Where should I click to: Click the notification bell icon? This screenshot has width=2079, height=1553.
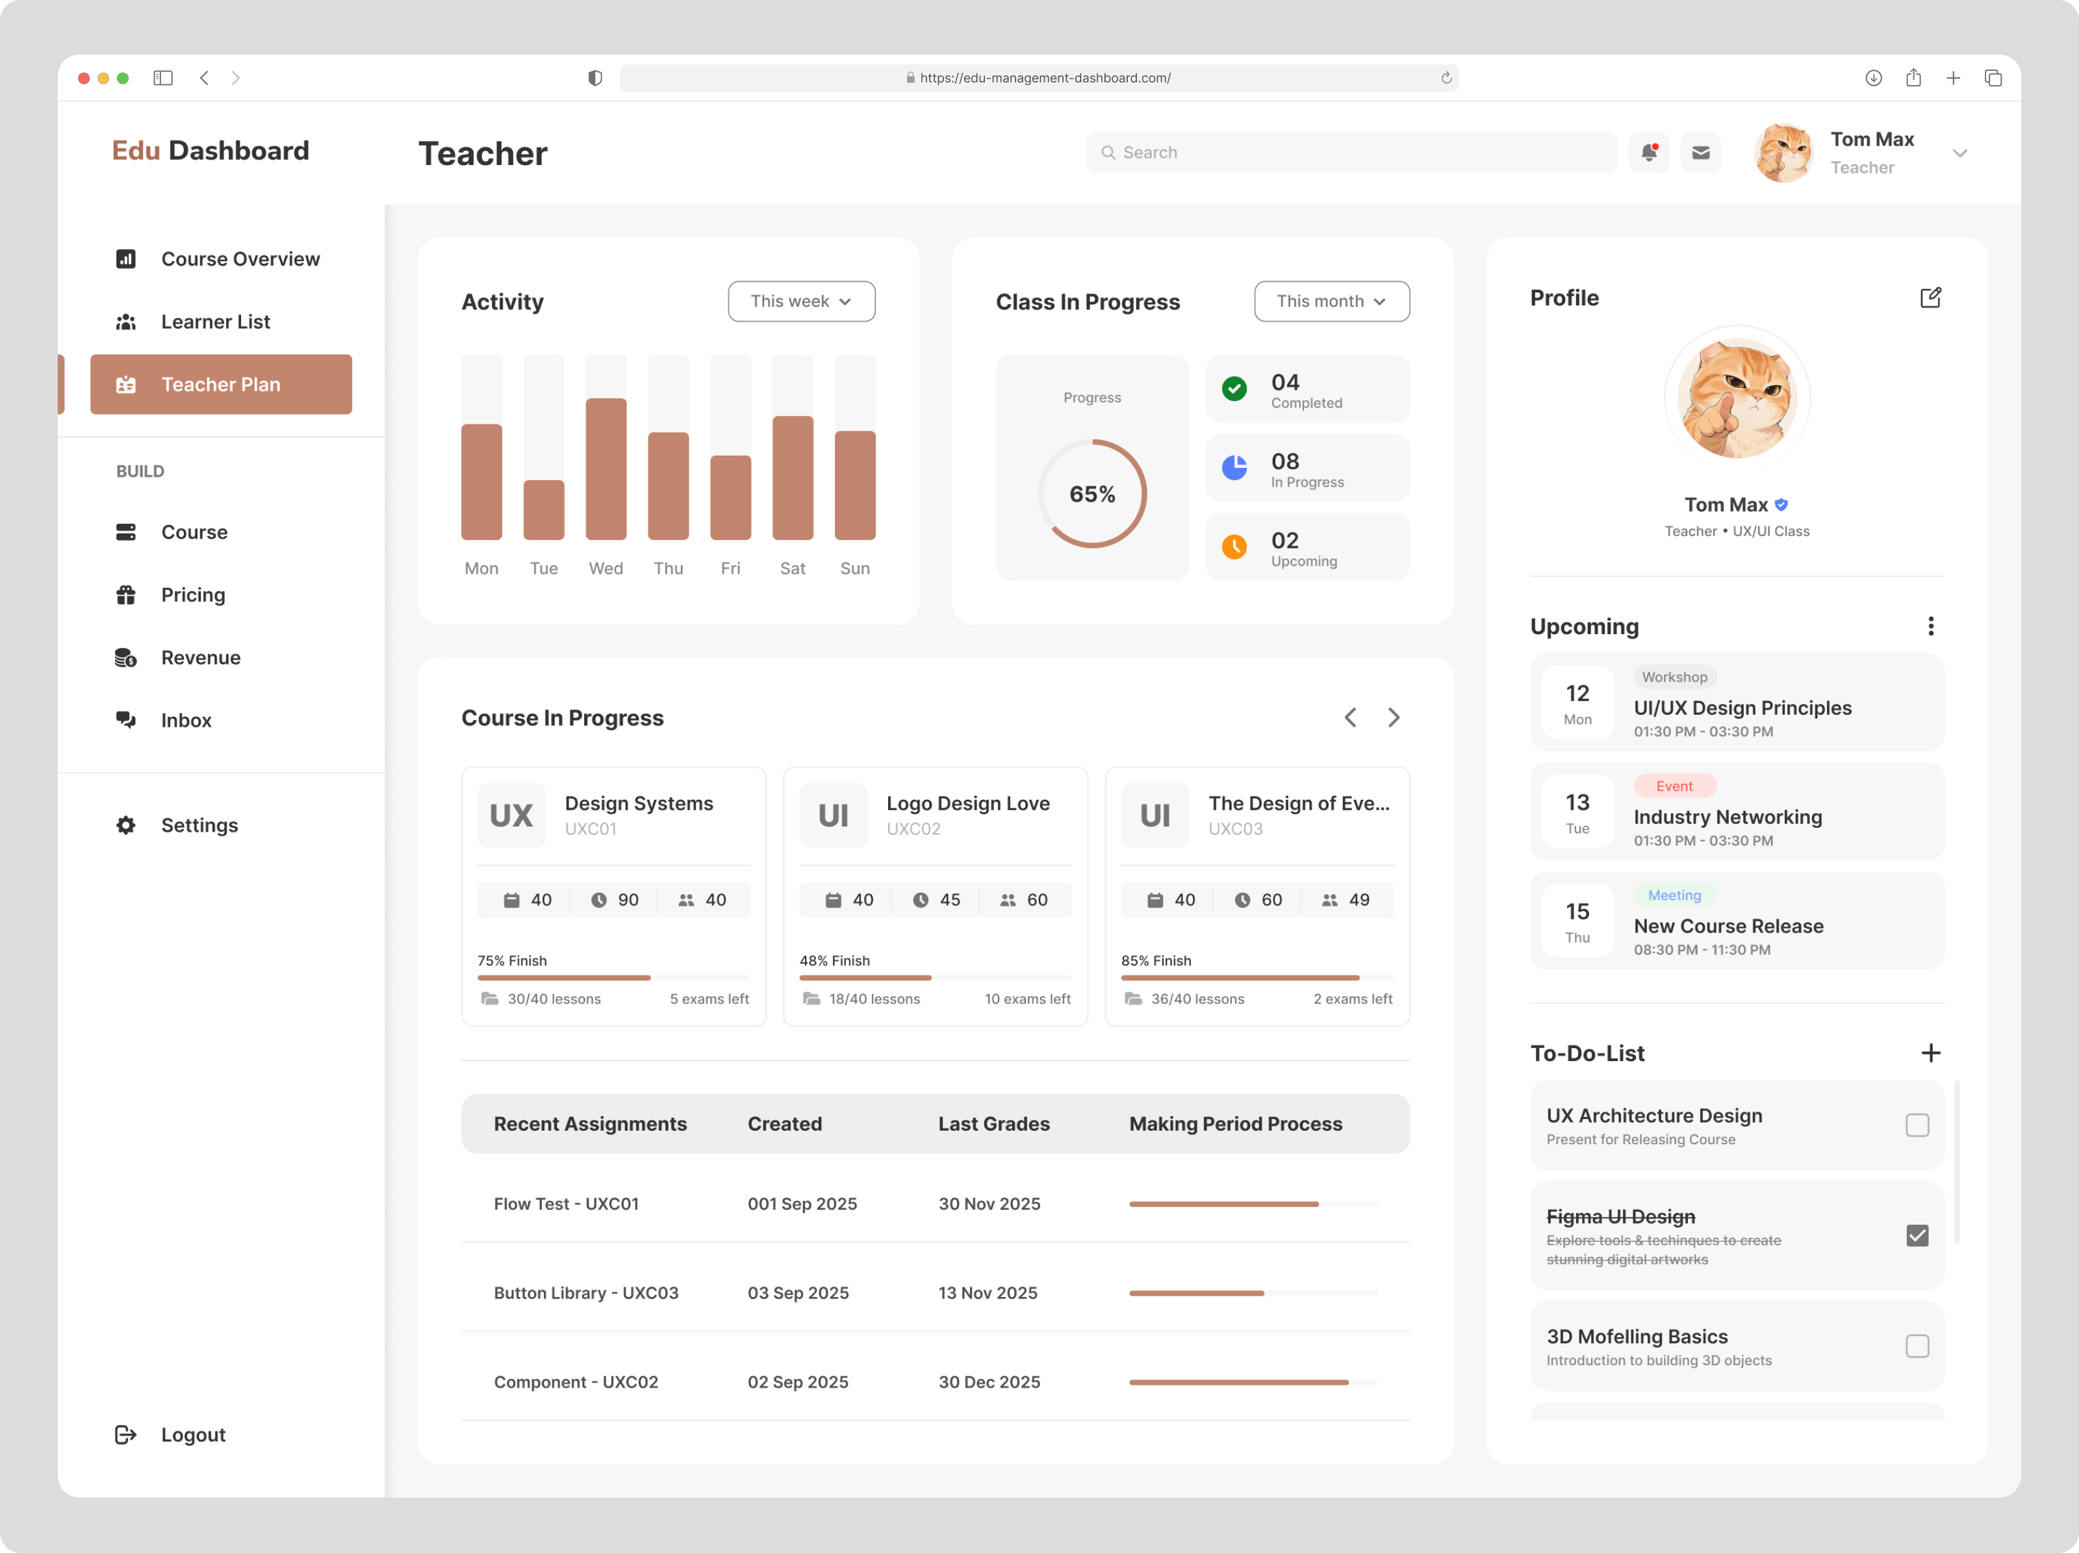click(x=1648, y=152)
